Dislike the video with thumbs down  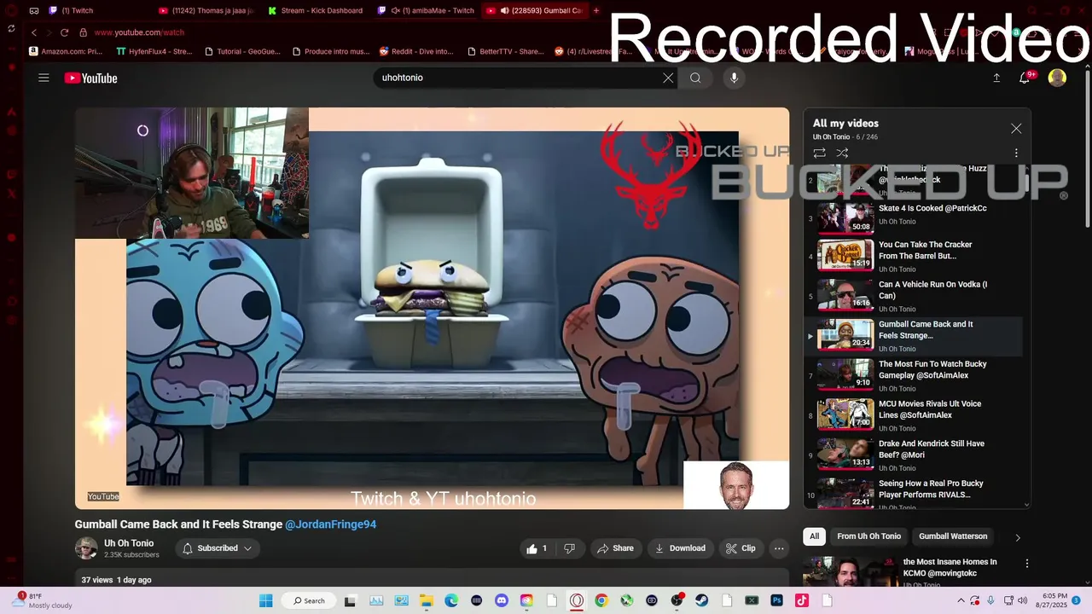(x=569, y=548)
